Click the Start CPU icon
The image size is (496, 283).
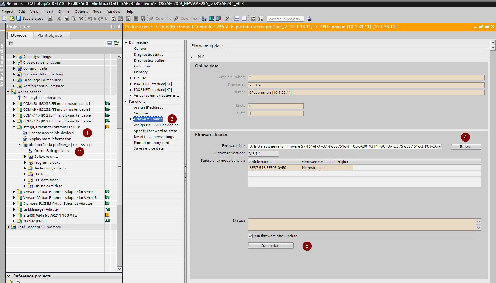click(212, 19)
